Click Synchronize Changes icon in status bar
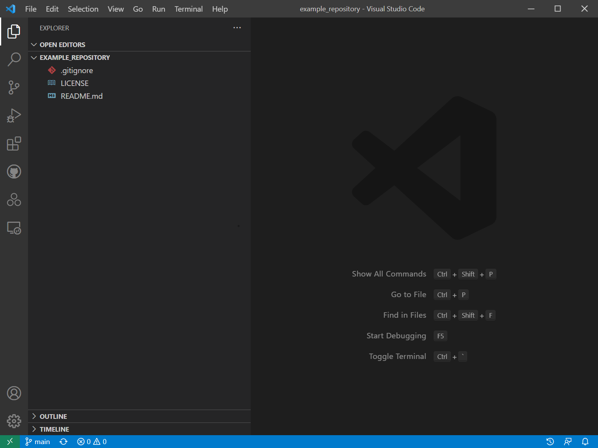This screenshot has width=598, height=448. click(63, 442)
